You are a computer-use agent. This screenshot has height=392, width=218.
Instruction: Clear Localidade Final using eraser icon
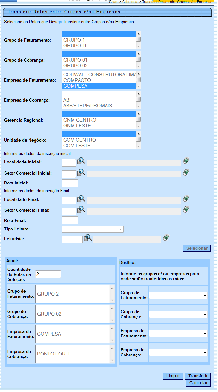186,199
